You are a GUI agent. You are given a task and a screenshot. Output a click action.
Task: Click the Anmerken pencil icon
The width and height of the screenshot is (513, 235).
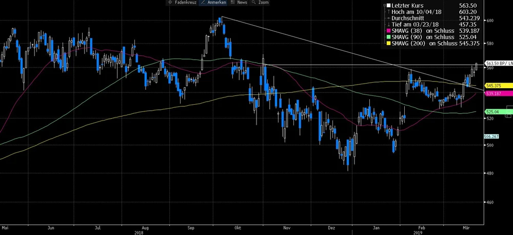tap(203, 3)
